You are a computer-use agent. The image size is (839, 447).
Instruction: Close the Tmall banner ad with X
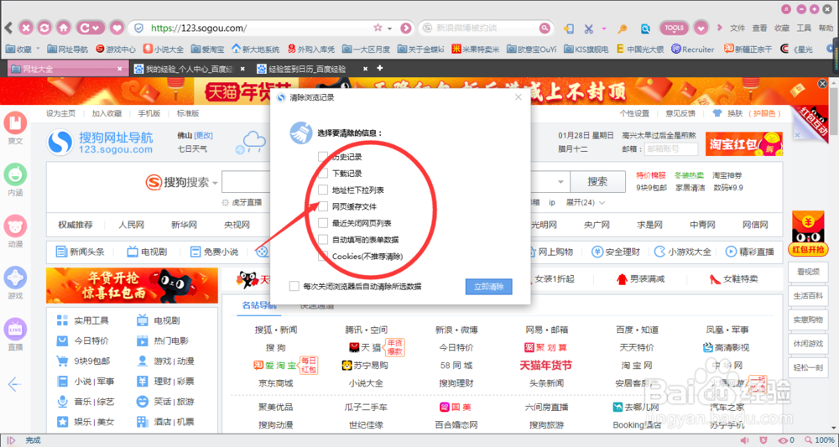(823, 84)
